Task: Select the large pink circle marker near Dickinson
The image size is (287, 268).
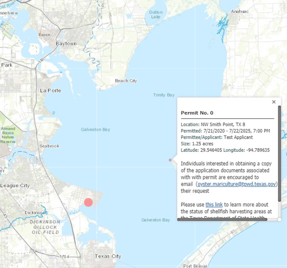Action: pyautogui.click(x=88, y=202)
